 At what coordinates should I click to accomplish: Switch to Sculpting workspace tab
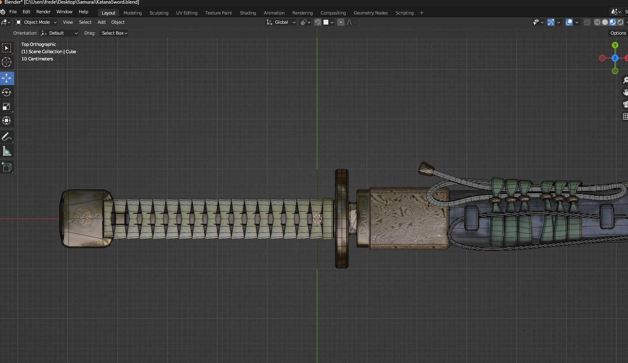(159, 13)
